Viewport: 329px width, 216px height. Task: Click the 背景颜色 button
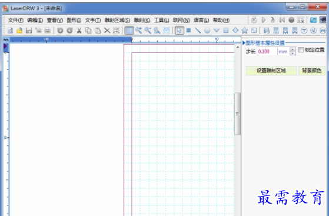click(312, 71)
